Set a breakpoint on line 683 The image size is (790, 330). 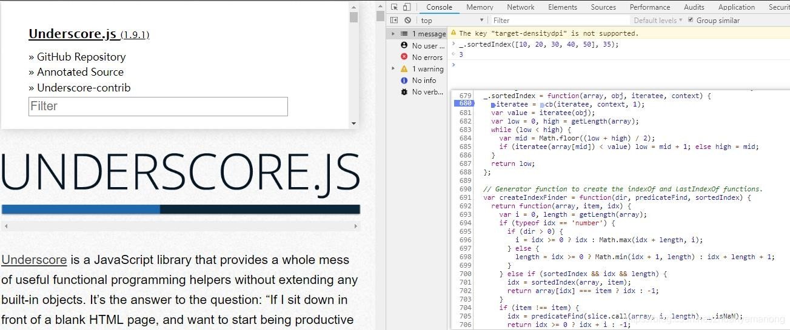coord(465,130)
